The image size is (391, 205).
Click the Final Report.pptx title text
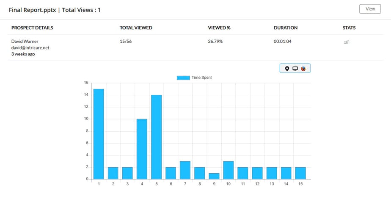click(x=33, y=10)
